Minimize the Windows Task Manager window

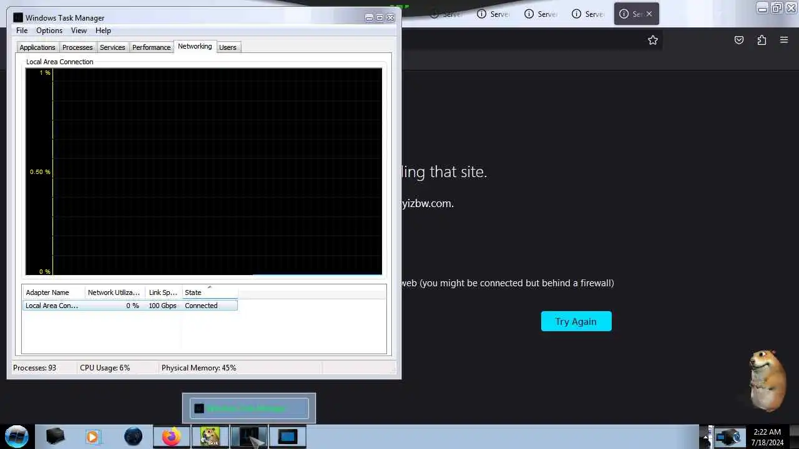[369, 17]
